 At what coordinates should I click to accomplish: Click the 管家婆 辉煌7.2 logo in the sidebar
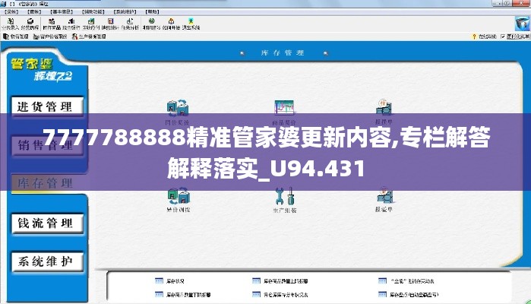(42, 69)
